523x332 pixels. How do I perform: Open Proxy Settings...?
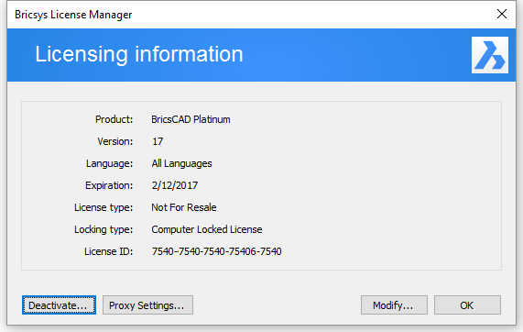pyautogui.click(x=147, y=305)
